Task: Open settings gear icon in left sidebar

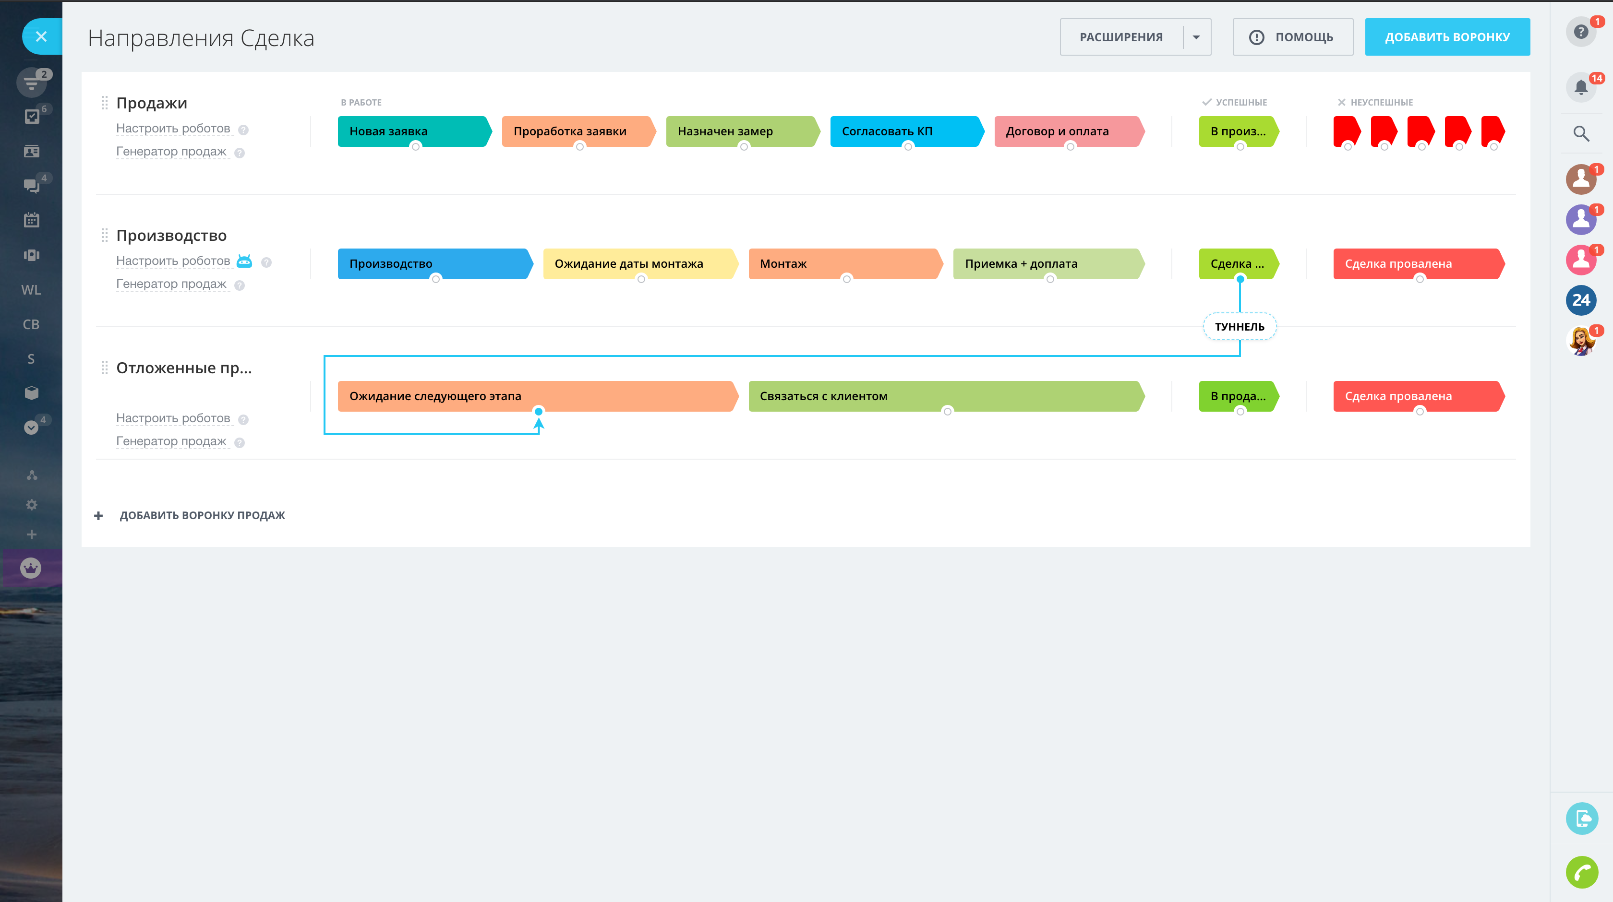Action: pyautogui.click(x=31, y=505)
